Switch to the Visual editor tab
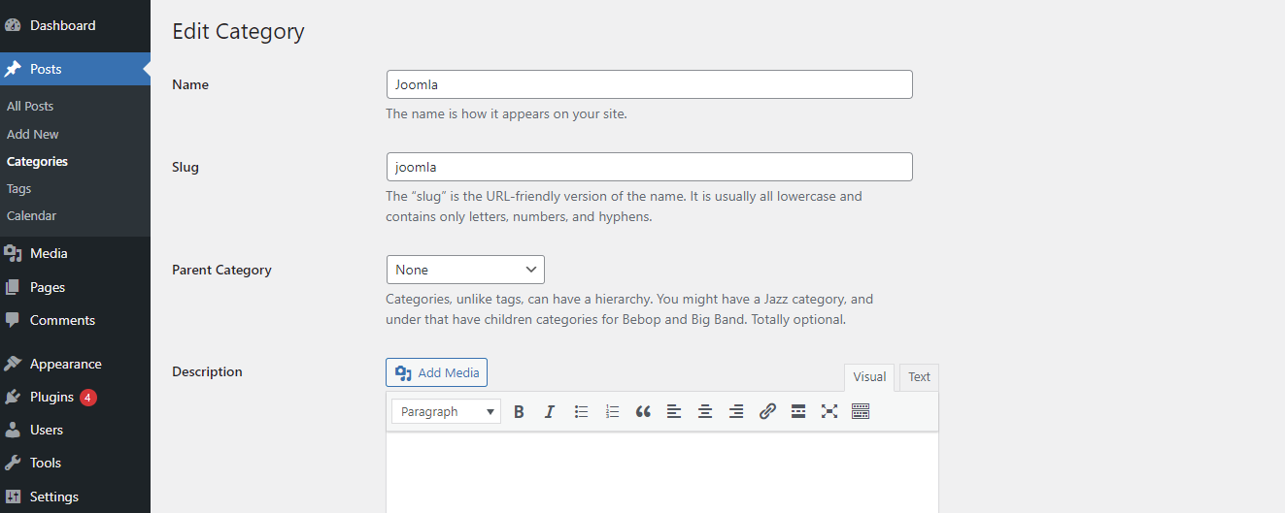Screen dimensions: 1285x513 click(869, 377)
